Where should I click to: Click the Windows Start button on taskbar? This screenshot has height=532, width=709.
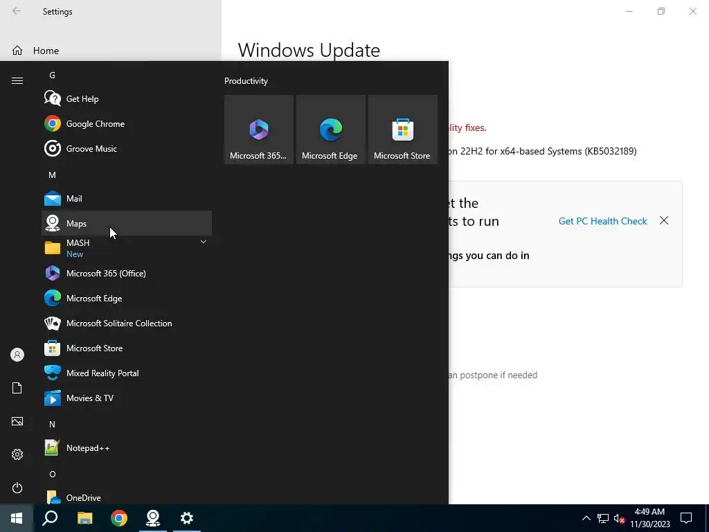(17, 518)
